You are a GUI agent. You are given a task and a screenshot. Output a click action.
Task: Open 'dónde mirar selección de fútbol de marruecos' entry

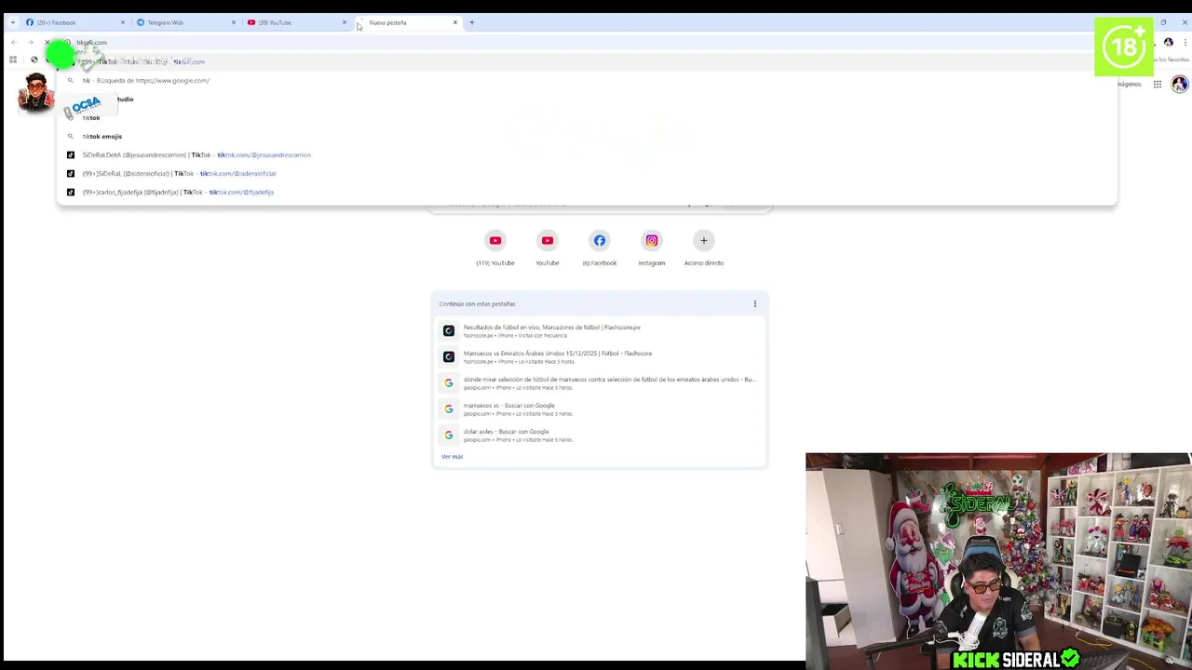click(x=599, y=382)
